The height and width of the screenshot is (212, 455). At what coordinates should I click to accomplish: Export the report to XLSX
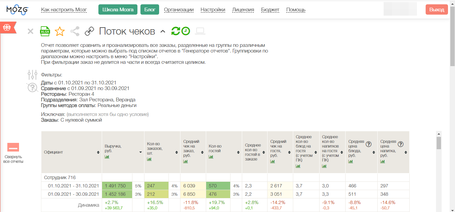[x=45, y=31]
